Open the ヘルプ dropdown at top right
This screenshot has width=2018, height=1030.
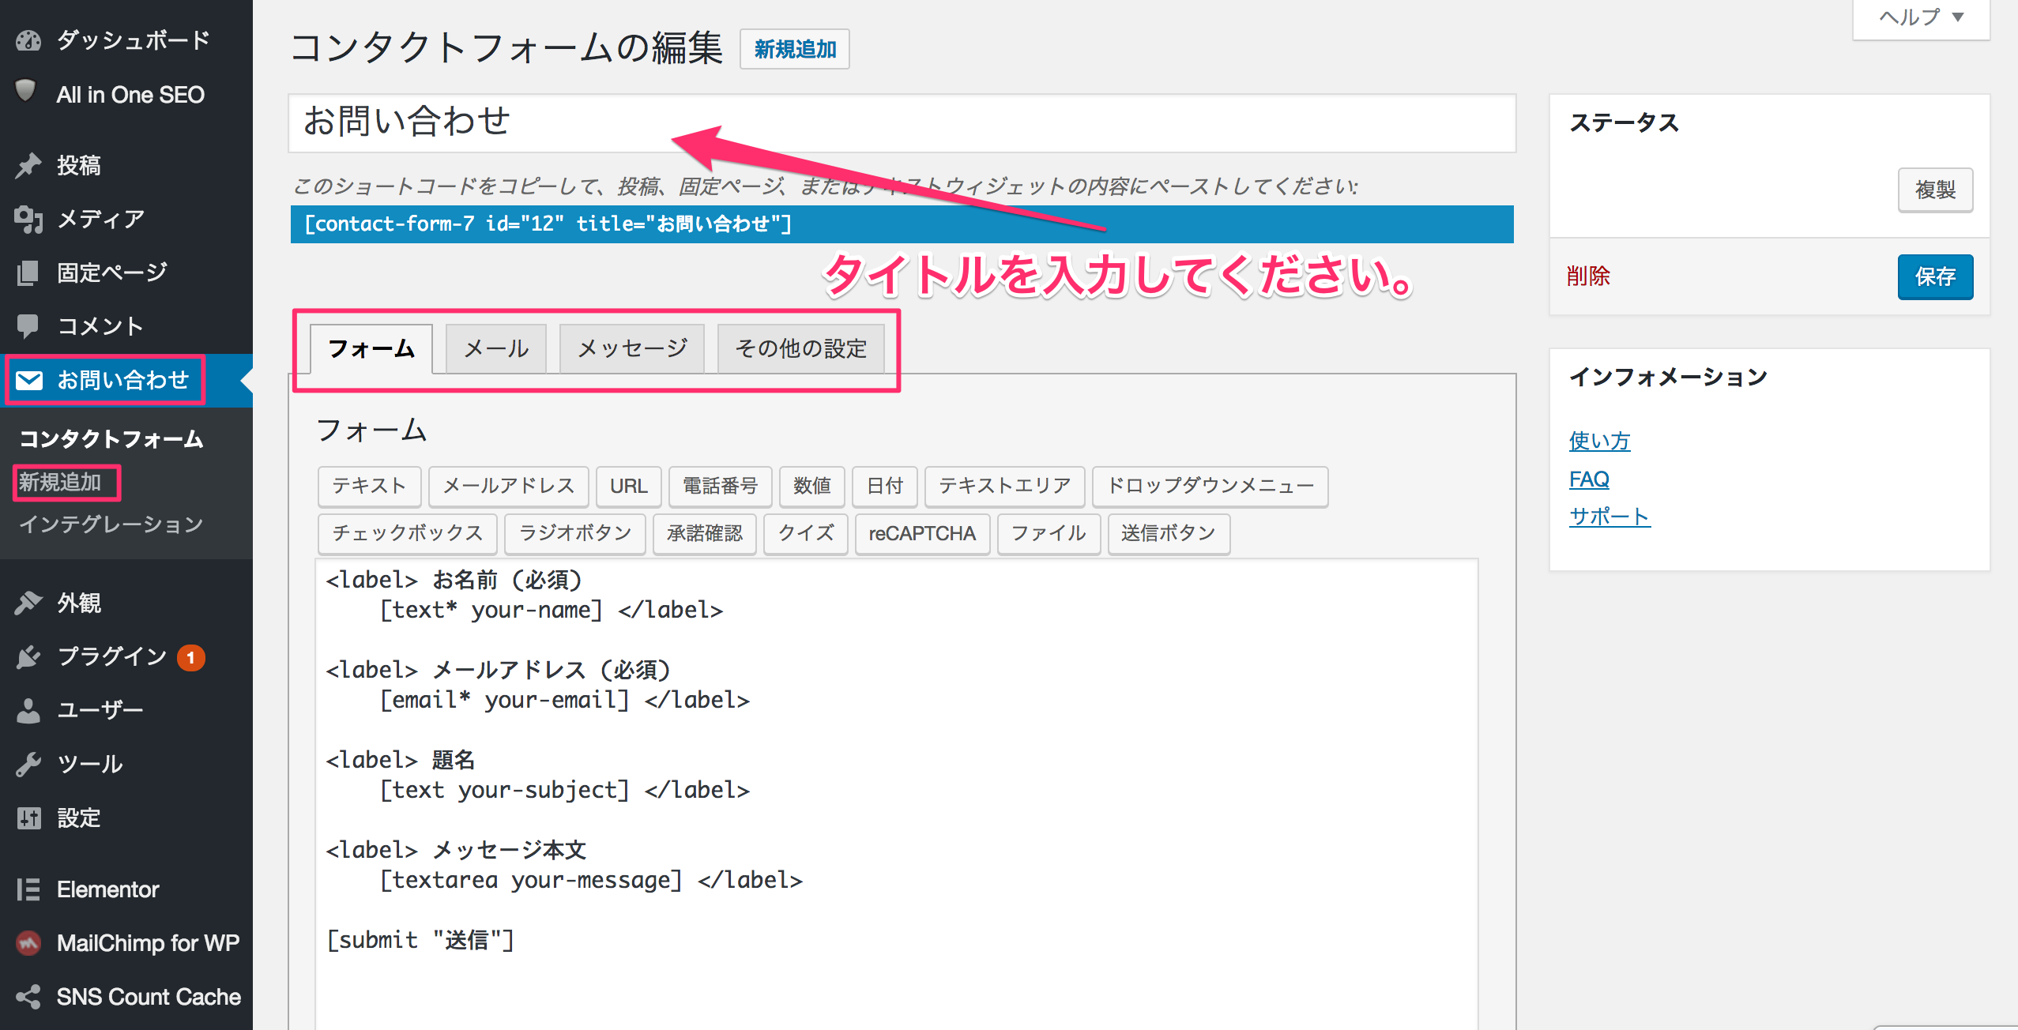click(1919, 16)
